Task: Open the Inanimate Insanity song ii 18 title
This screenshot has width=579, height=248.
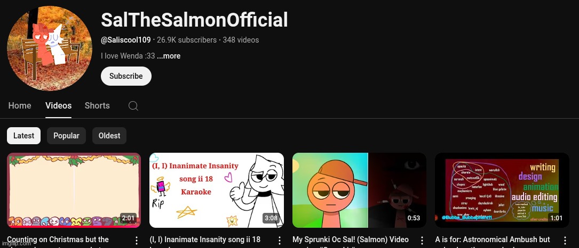Action: point(205,239)
